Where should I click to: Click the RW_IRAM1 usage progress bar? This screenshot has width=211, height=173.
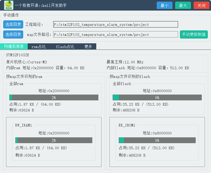pyautogui.click(x=54, y=140)
